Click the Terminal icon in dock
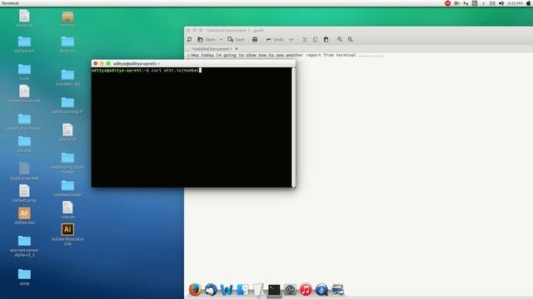This screenshot has height=299, width=533. pyautogui.click(x=274, y=290)
